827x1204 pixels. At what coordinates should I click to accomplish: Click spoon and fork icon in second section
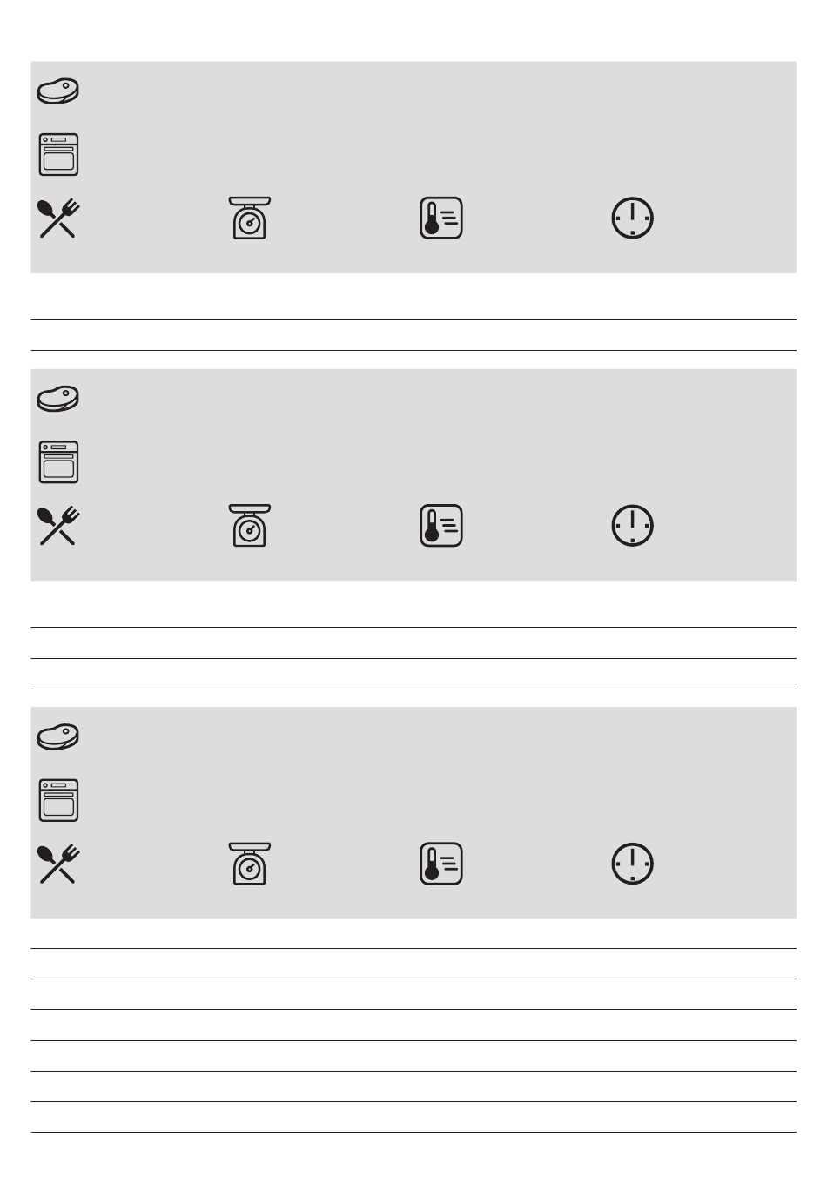[58, 525]
